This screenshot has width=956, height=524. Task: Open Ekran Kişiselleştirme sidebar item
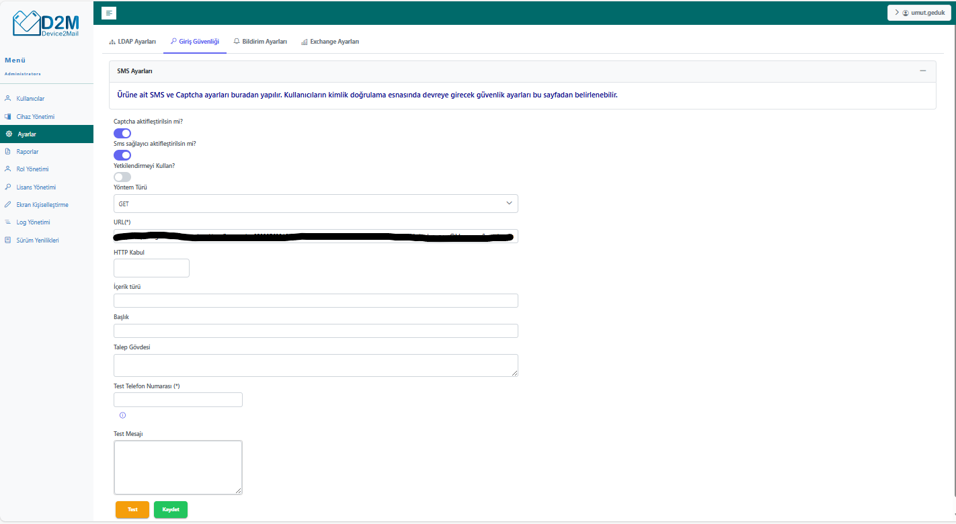click(x=42, y=205)
